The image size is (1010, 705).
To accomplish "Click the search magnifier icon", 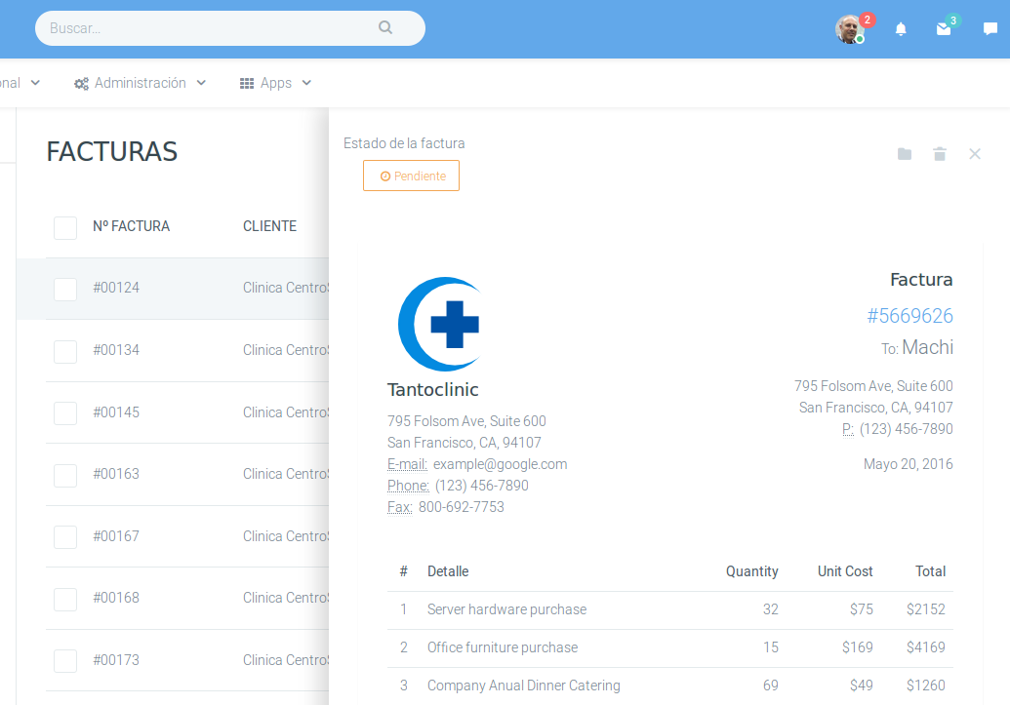I will click(385, 28).
